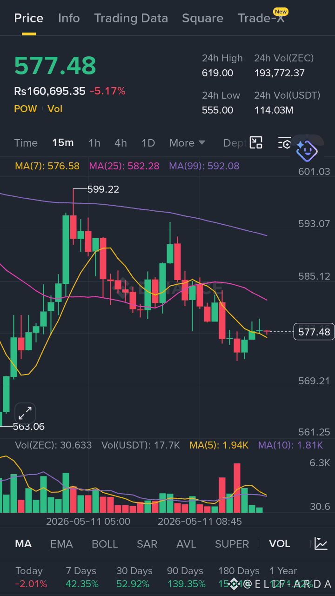
Task: Tap the tallest red volume bar
Action: pos(237,488)
